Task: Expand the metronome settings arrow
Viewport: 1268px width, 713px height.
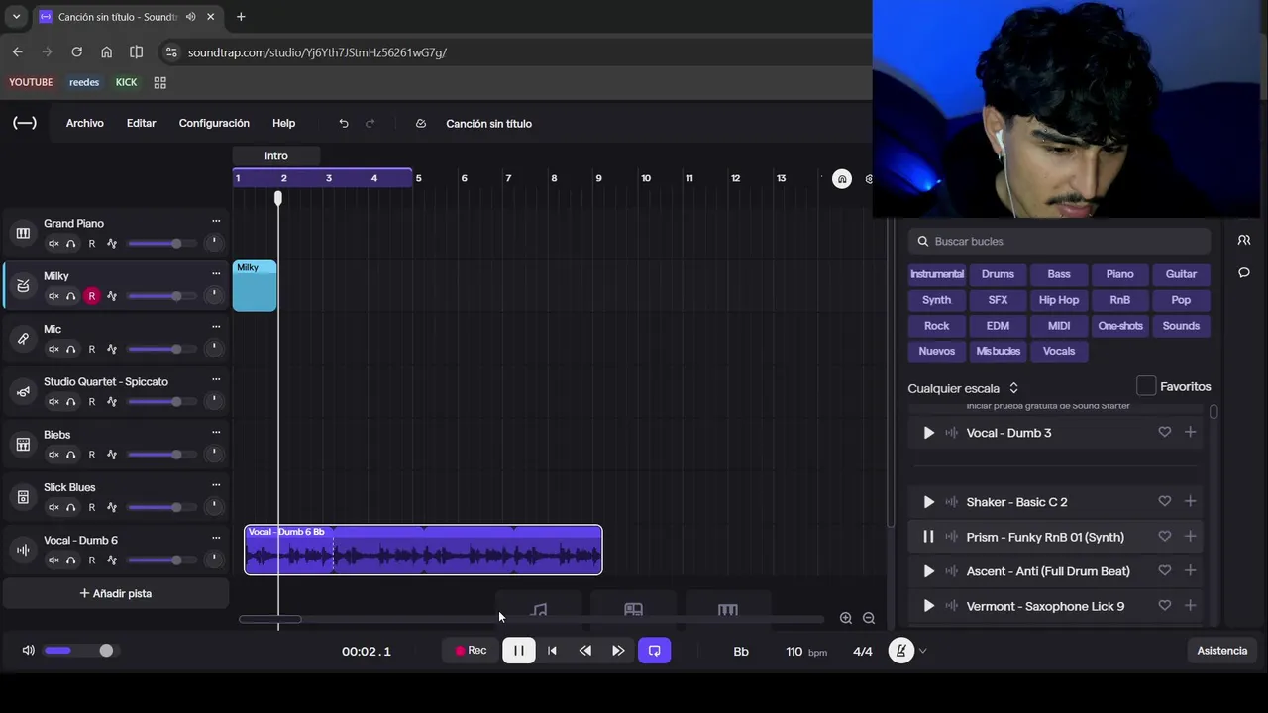Action: pos(923,651)
